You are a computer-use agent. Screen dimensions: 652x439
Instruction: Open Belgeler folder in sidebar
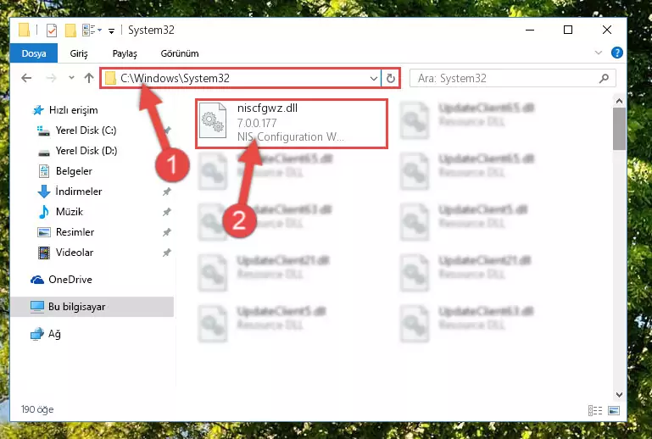pyautogui.click(x=74, y=171)
